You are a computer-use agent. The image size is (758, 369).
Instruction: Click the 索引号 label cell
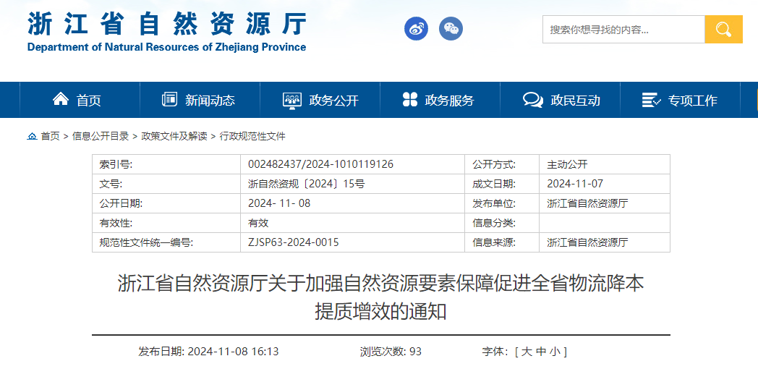[x=166, y=164]
